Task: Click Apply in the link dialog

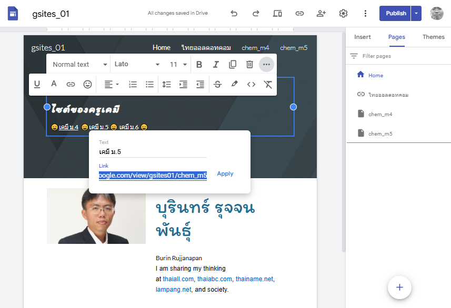Action: point(225,174)
